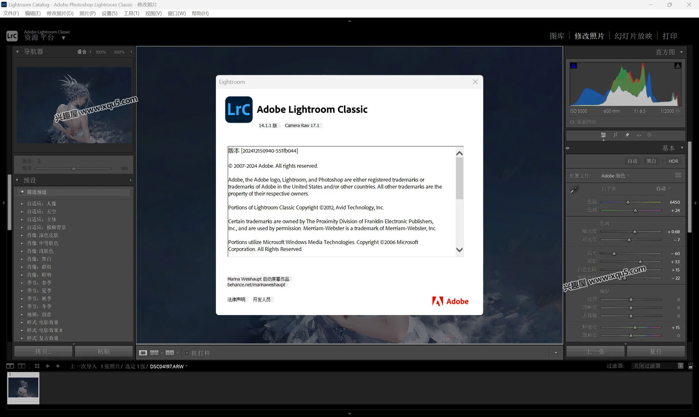This screenshot has width=699, height=417.
Task: Open 法律声明 in the about dialog
Action: (x=236, y=300)
